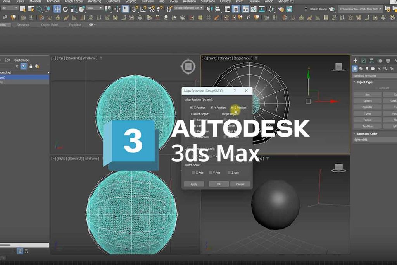Switch to the Motion panel tab
This screenshot has width=397, height=265.
point(380,61)
